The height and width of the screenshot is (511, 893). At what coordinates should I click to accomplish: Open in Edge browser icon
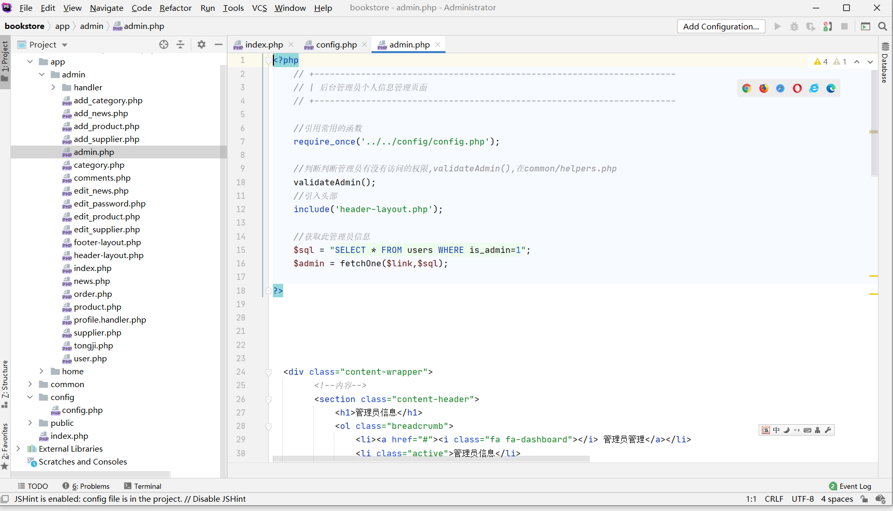[x=831, y=88]
